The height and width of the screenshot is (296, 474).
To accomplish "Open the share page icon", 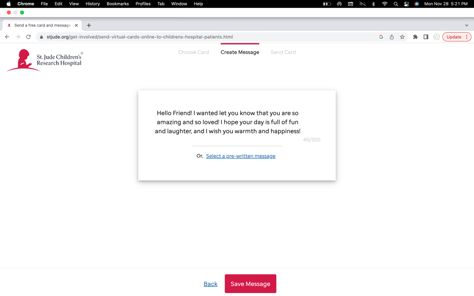I will 391,37.
